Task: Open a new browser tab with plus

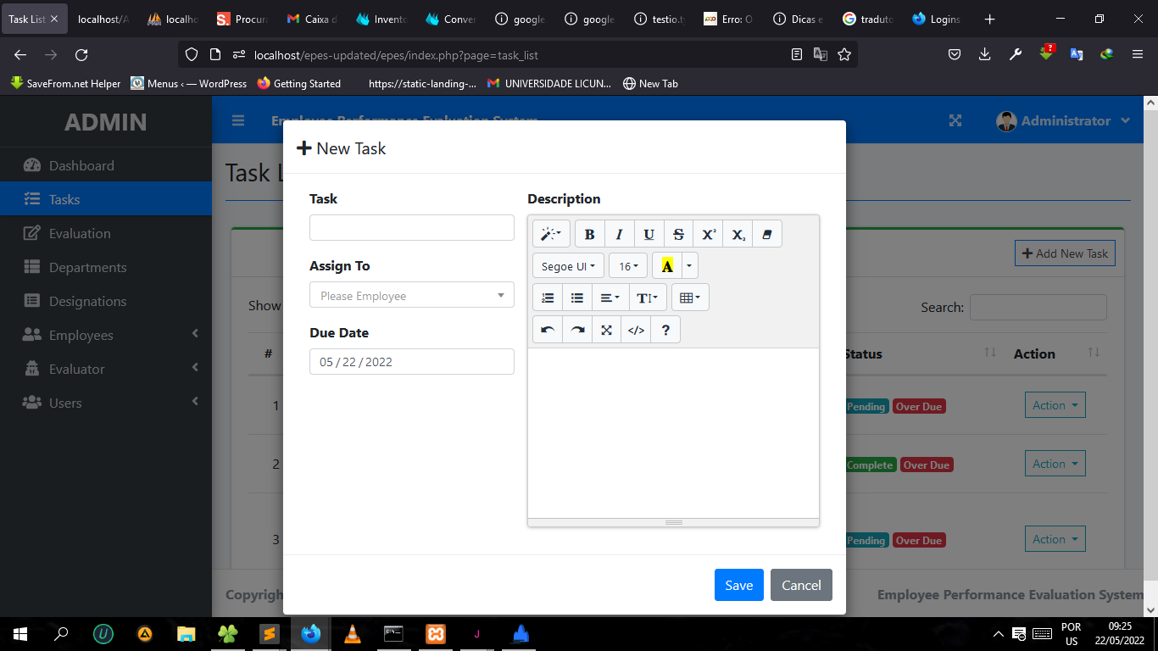Action: [x=989, y=19]
